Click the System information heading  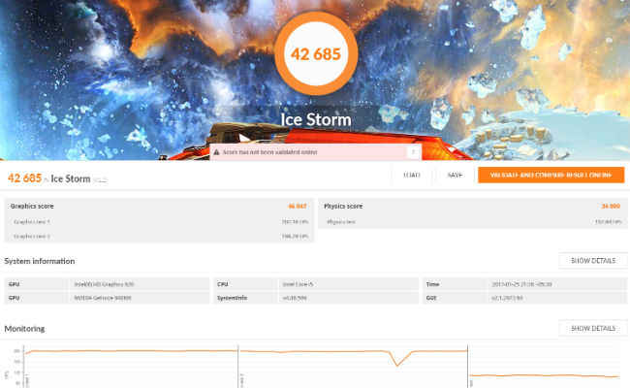pyautogui.click(x=40, y=261)
